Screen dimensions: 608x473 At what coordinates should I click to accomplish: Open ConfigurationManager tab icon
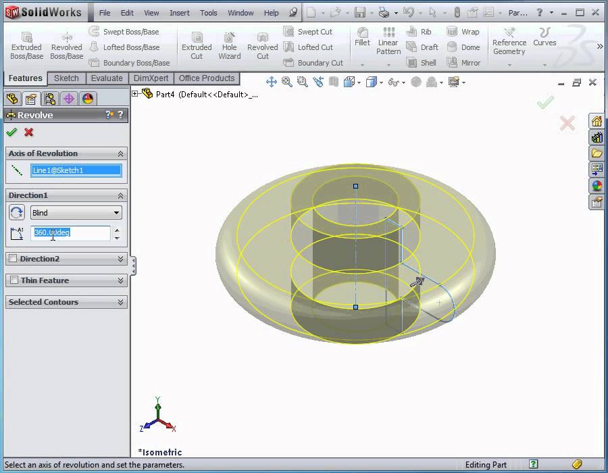(49, 99)
